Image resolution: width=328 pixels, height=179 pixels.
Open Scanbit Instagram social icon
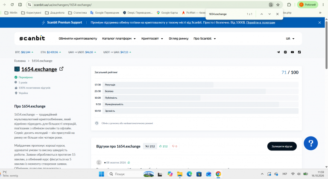tap(285, 52)
